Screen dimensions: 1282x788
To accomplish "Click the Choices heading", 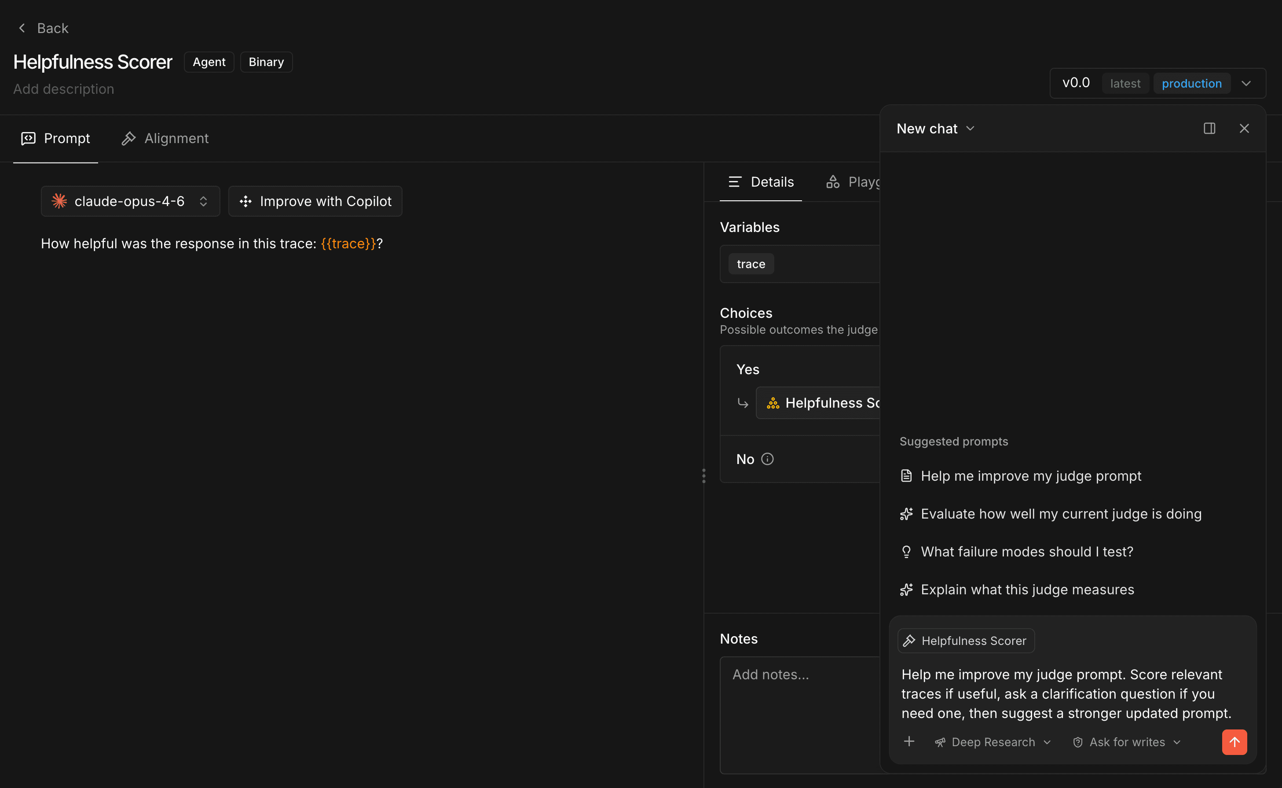I will pos(746,313).
